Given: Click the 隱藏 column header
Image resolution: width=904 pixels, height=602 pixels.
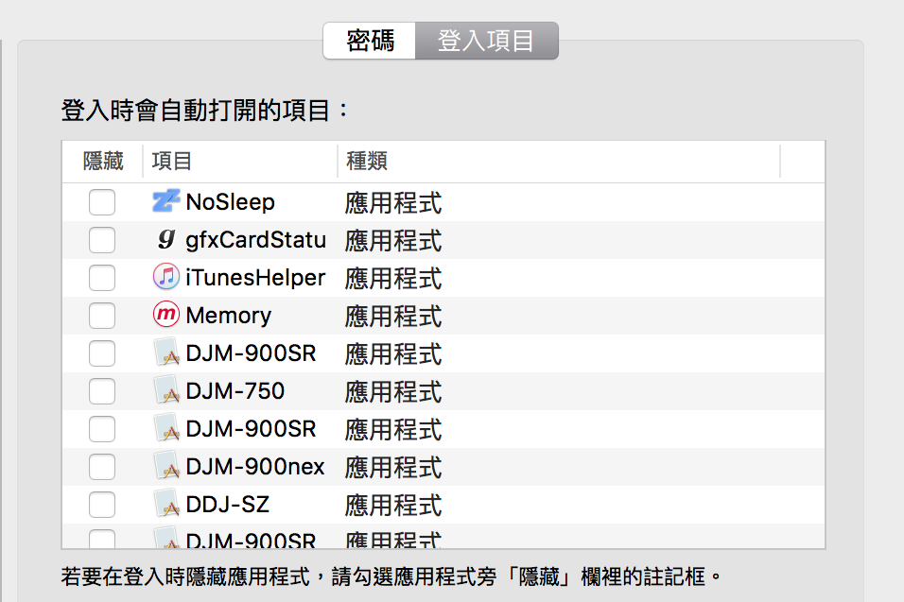Looking at the screenshot, I should point(103,162).
